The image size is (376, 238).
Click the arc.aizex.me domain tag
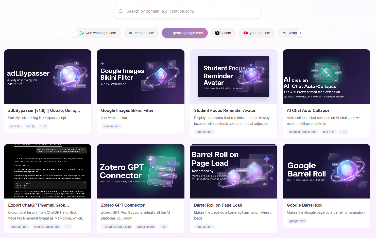coord(146,227)
